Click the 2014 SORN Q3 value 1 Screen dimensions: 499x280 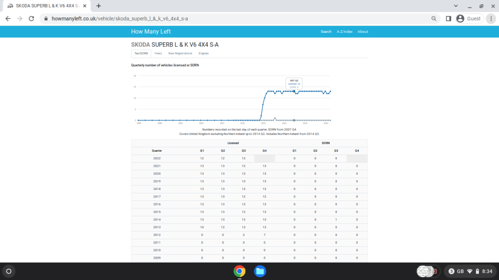(336, 219)
